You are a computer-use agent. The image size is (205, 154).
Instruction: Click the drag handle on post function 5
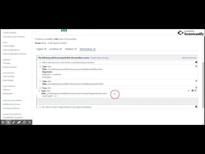[x=196, y=90]
